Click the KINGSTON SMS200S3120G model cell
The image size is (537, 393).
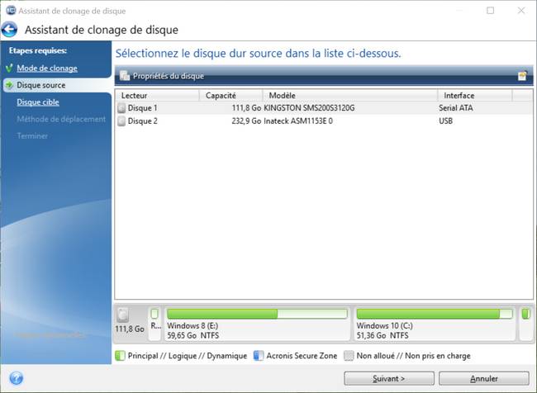[x=309, y=108]
